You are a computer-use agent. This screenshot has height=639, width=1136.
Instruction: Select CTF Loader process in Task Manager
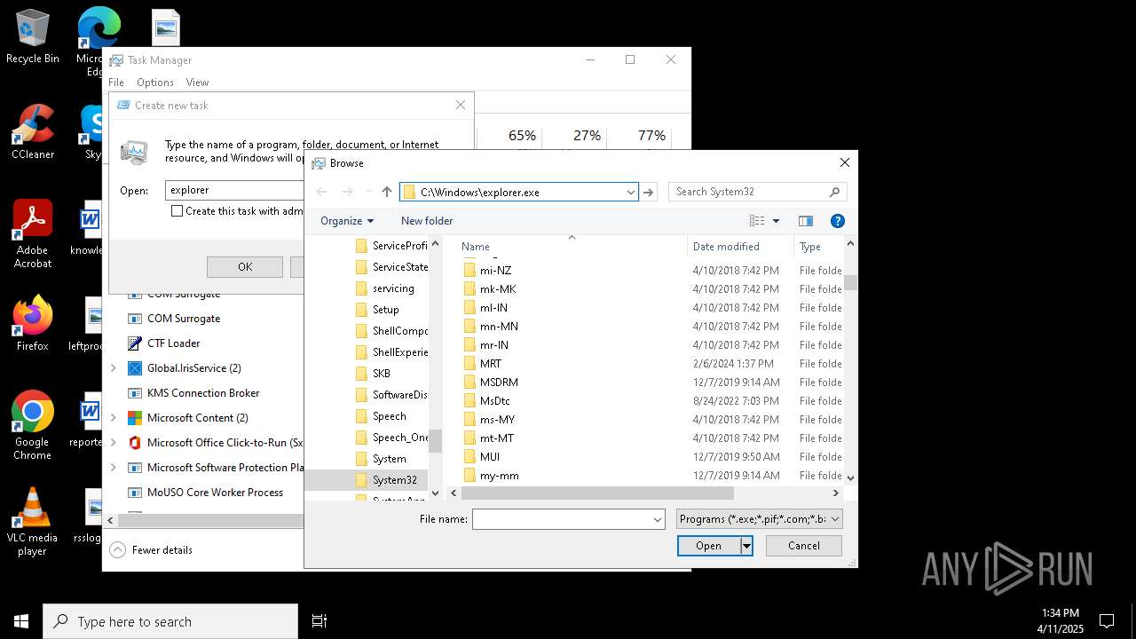point(173,343)
